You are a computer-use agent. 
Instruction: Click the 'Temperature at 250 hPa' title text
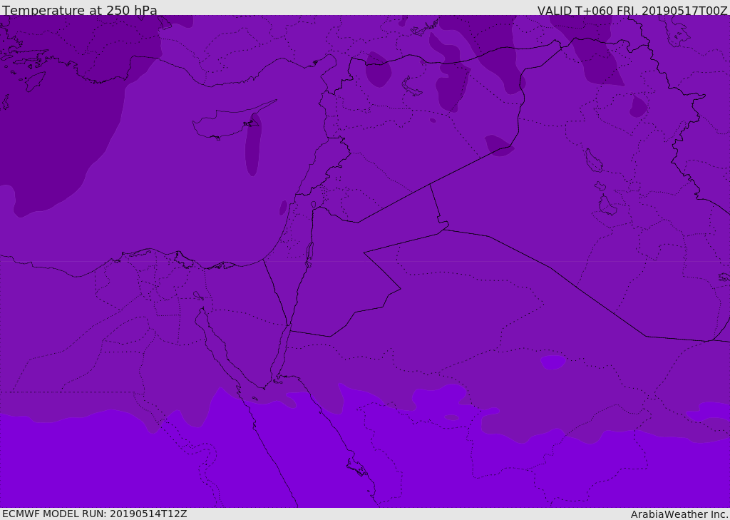80,10
